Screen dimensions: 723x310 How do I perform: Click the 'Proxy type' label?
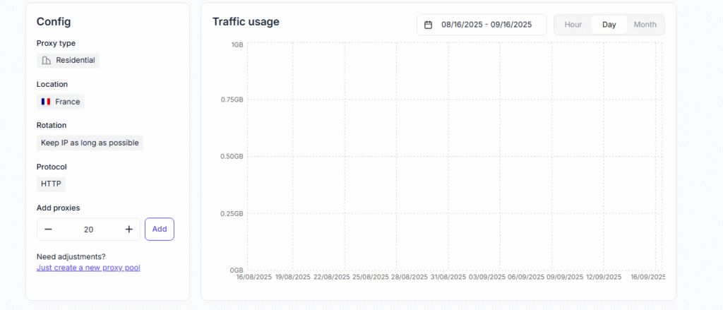pyautogui.click(x=56, y=43)
